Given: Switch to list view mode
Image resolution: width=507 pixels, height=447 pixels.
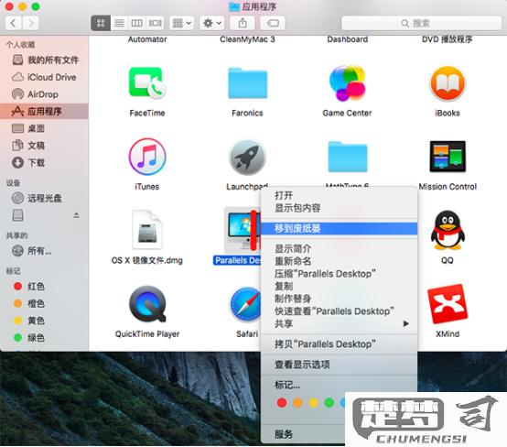Looking at the screenshot, I should click(119, 23).
